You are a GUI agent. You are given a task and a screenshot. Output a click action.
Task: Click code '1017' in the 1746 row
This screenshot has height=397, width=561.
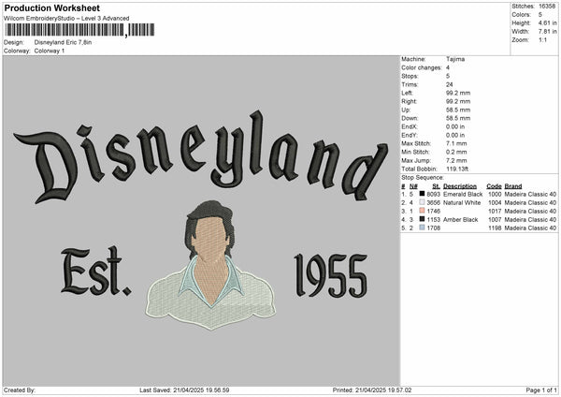point(495,211)
